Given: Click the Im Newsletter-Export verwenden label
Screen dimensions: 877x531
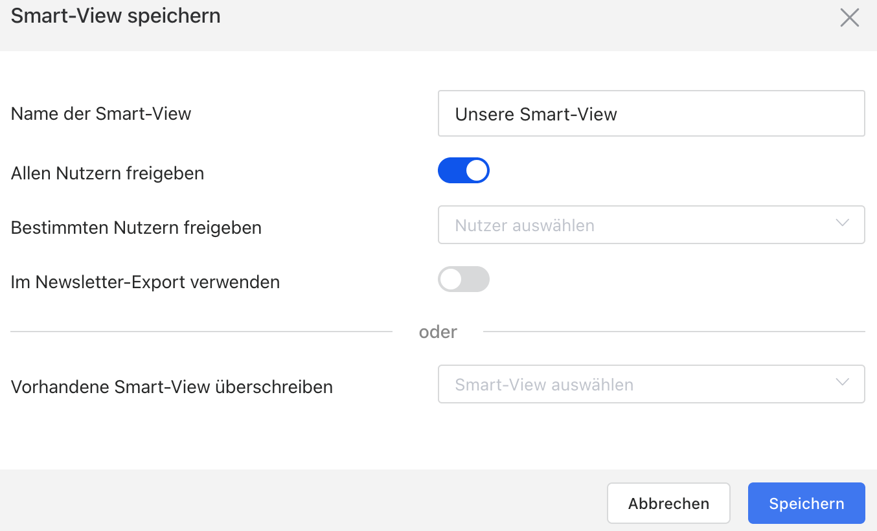Looking at the screenshot, I should click(x=145, y=282).
